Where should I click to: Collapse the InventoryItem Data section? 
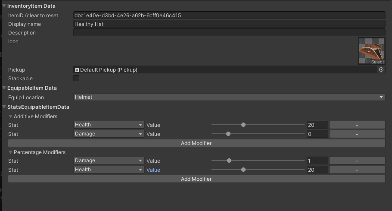coord(4,6)
